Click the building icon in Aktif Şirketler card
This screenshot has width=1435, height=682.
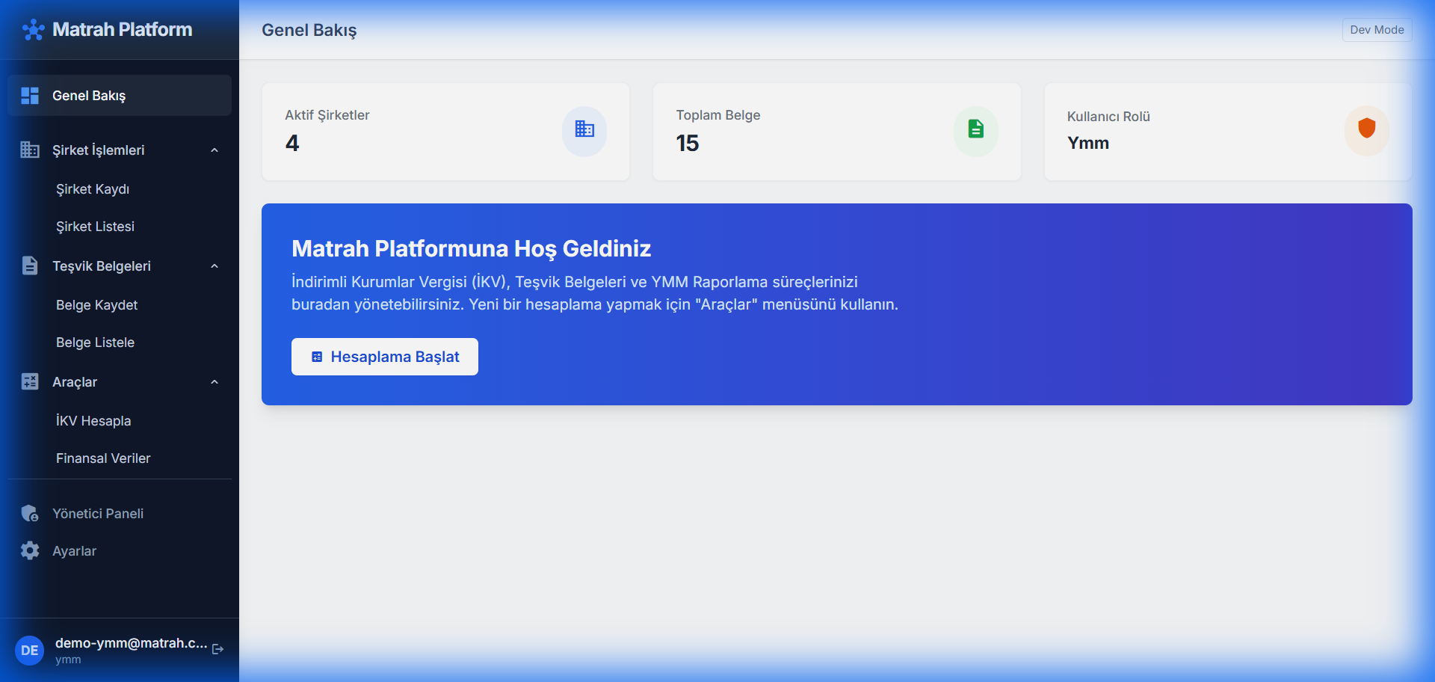[584, 130]
